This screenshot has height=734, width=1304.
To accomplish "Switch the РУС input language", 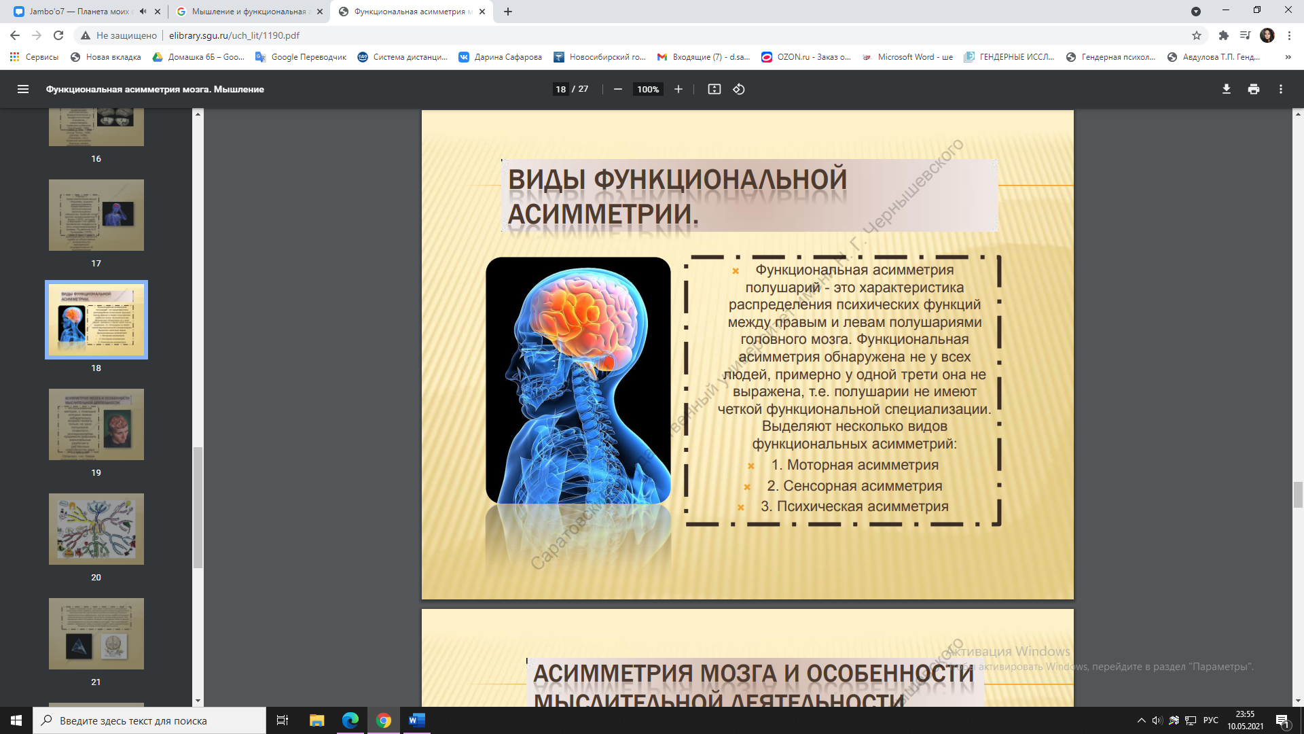I will (1210, 720).
